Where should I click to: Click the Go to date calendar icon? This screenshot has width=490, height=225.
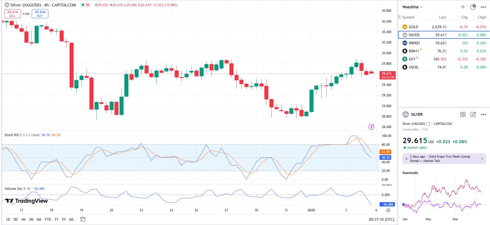pos(83,219)
